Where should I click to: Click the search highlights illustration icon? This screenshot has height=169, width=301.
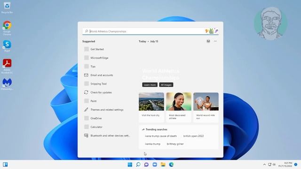[x=212, y=31]
